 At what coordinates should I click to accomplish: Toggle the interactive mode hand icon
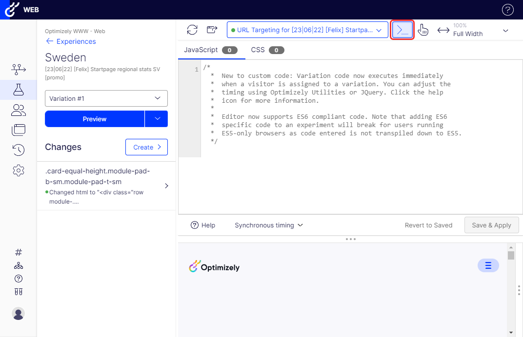(423, 30)
